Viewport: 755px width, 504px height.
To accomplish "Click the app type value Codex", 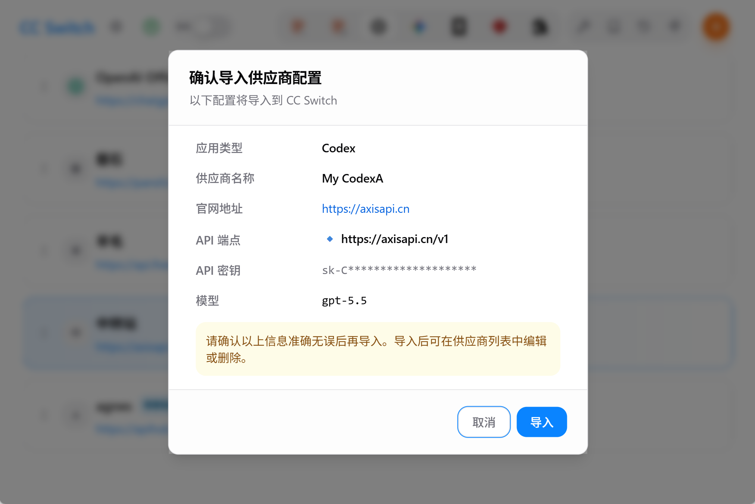I will (338, 148).
